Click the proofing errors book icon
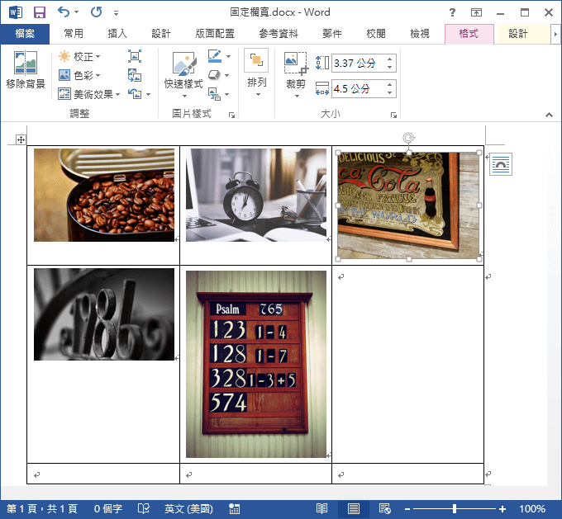This screenshot has width=562, height=519. click(x=143, y=509)
